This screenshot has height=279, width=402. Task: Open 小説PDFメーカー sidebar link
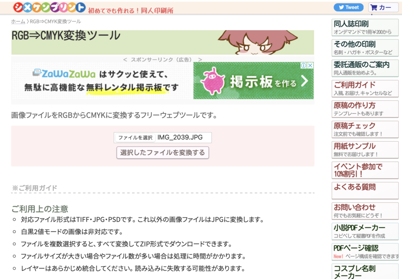pyautogui.click(x=365, y=232)
